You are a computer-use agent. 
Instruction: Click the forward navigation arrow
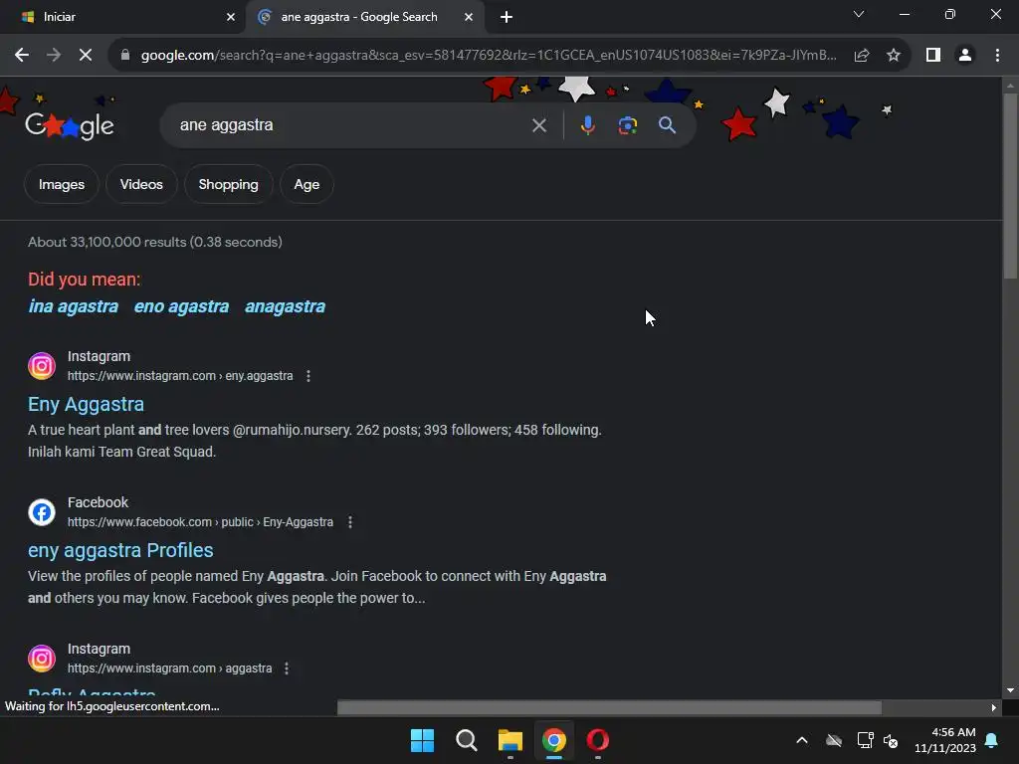pos(54,56)
